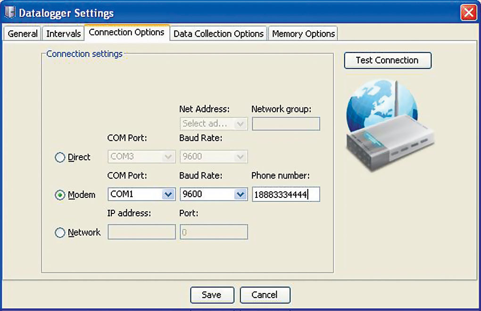
Task: Click the Network group text field
Action: click(x=286, y=123)
